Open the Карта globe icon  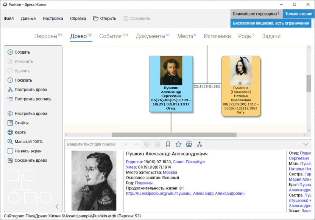click(10, 132)
